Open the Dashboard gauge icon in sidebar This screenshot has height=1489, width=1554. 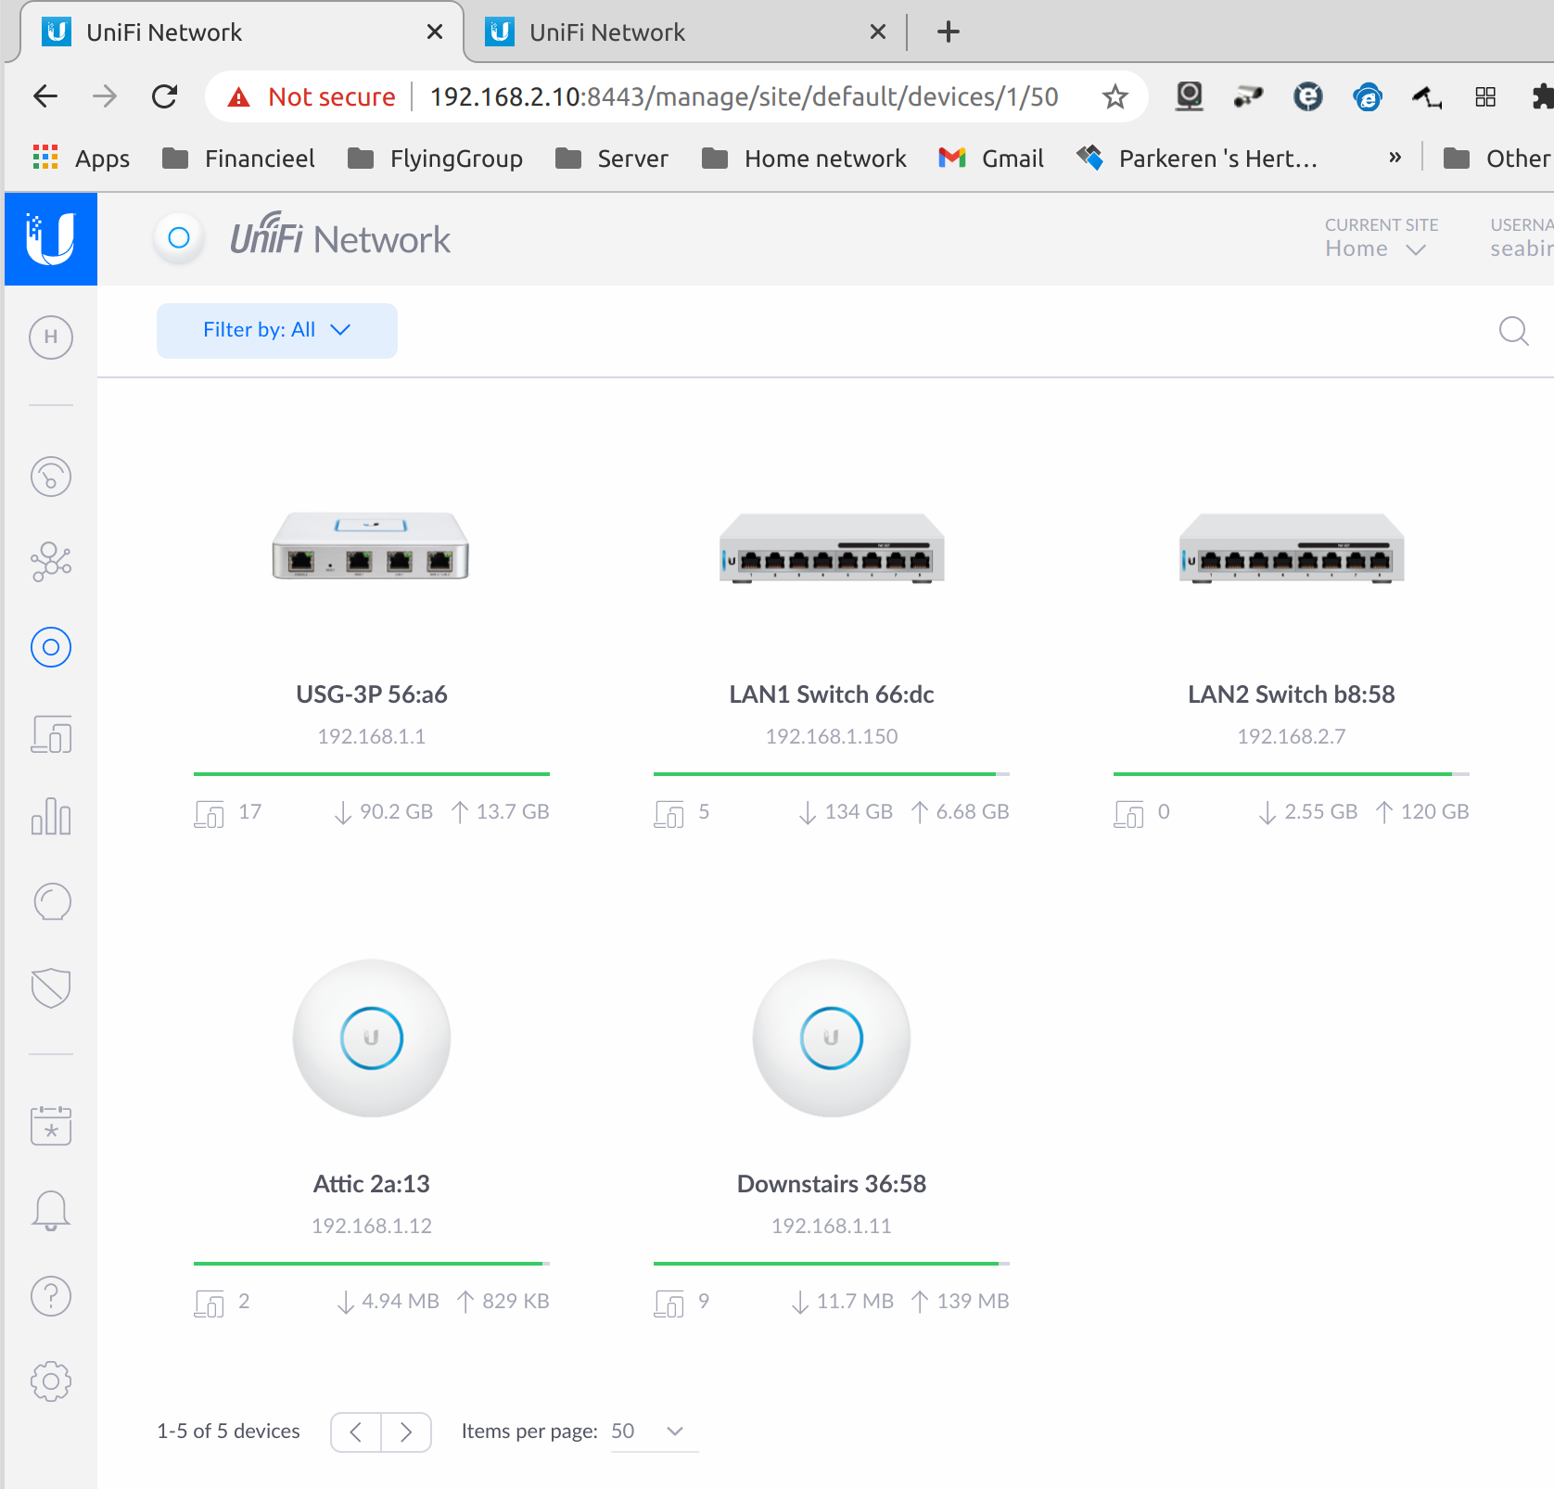[51, 477]
